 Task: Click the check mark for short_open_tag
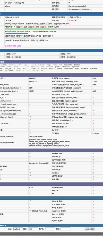93,104
